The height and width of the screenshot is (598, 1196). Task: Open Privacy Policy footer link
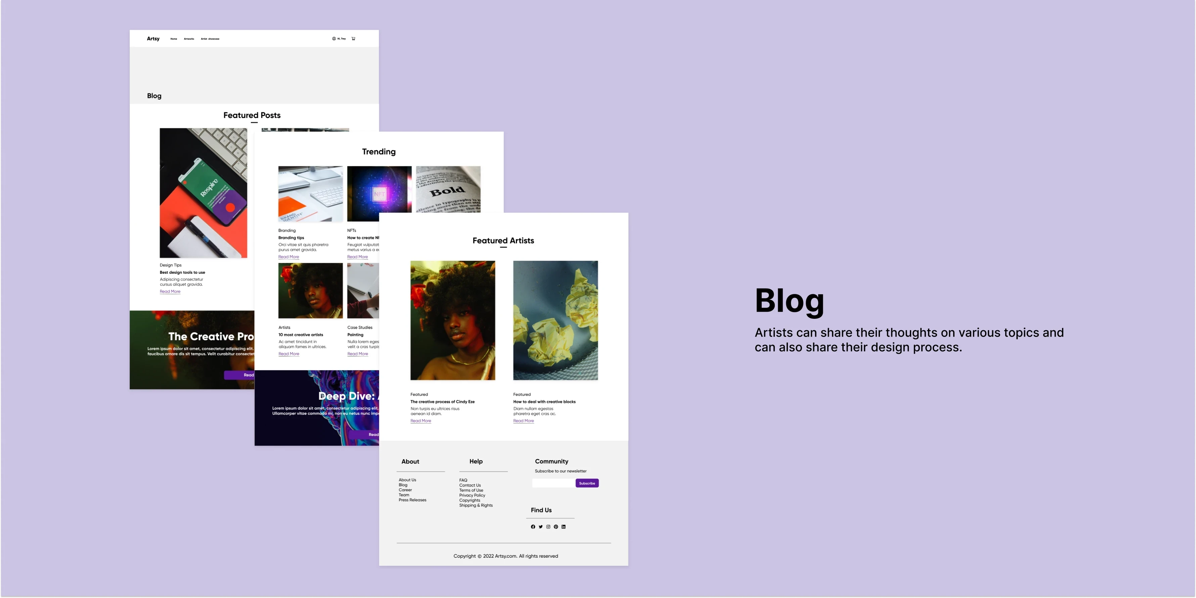[472, 495]
